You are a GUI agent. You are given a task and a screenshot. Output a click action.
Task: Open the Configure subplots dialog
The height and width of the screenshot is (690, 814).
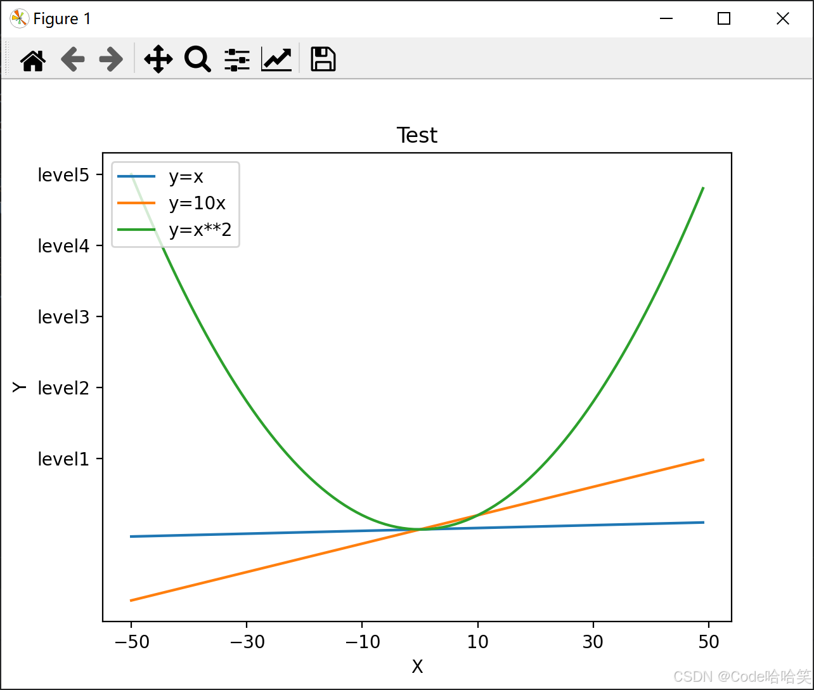coord(236,60)
